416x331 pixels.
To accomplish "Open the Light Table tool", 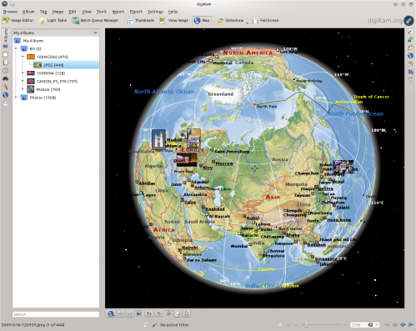I will pos(53,20).
